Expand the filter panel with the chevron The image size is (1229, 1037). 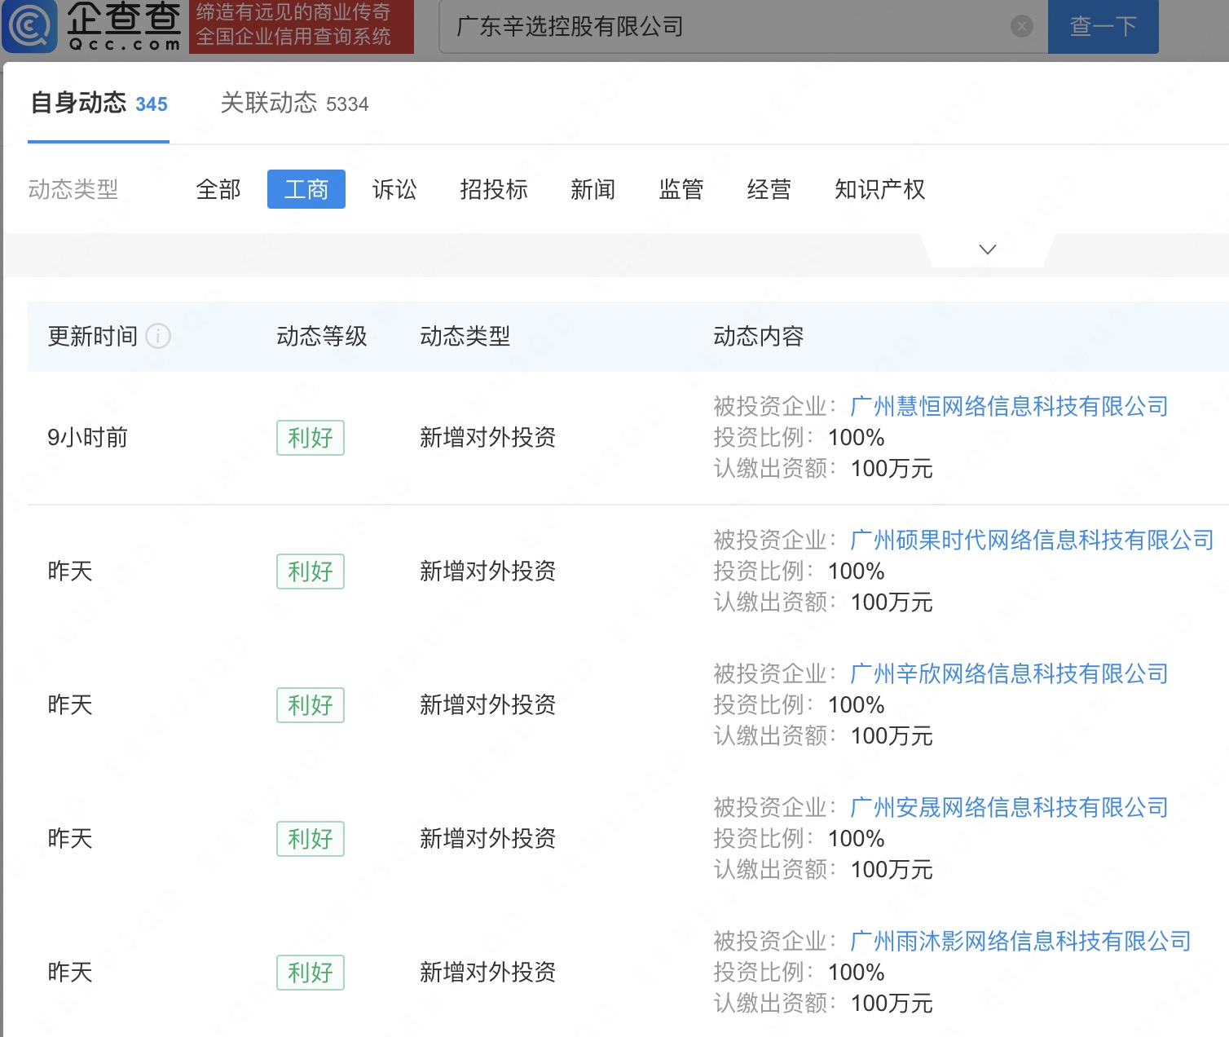pyautogui.click(x=987, y=249)
